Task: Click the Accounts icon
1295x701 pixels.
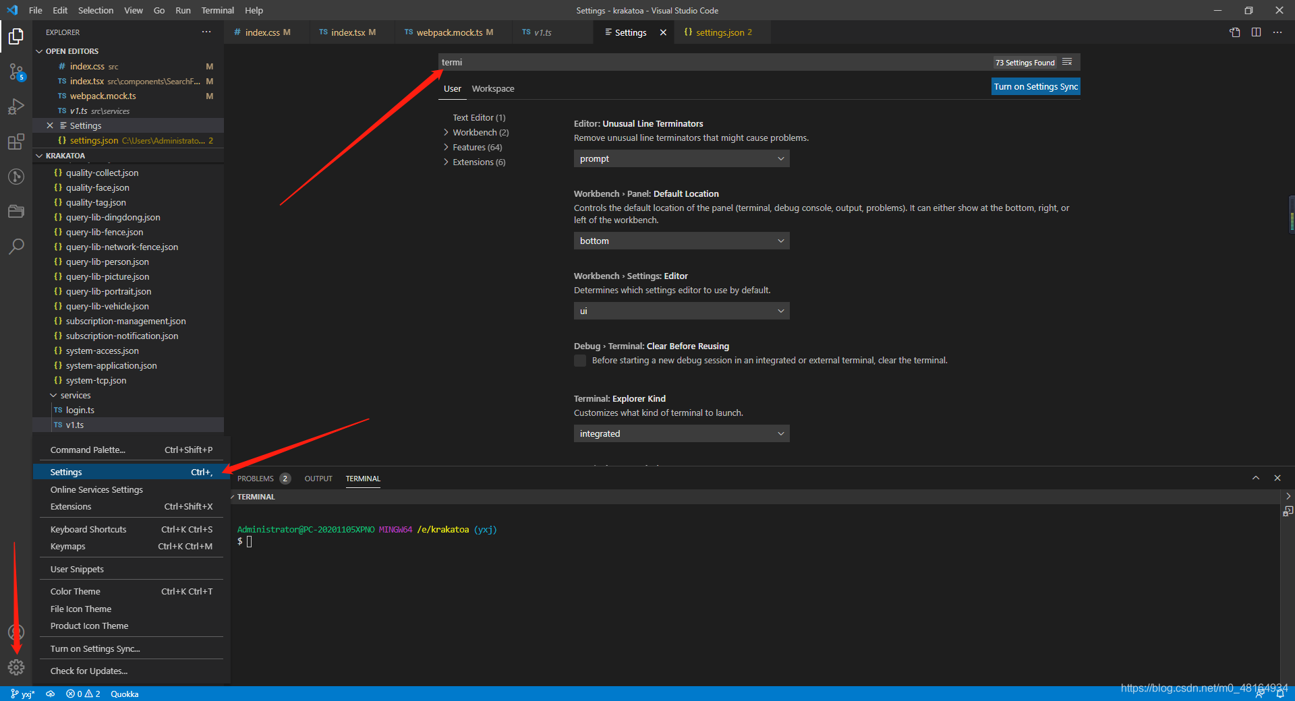Action: tap(16, 632)
